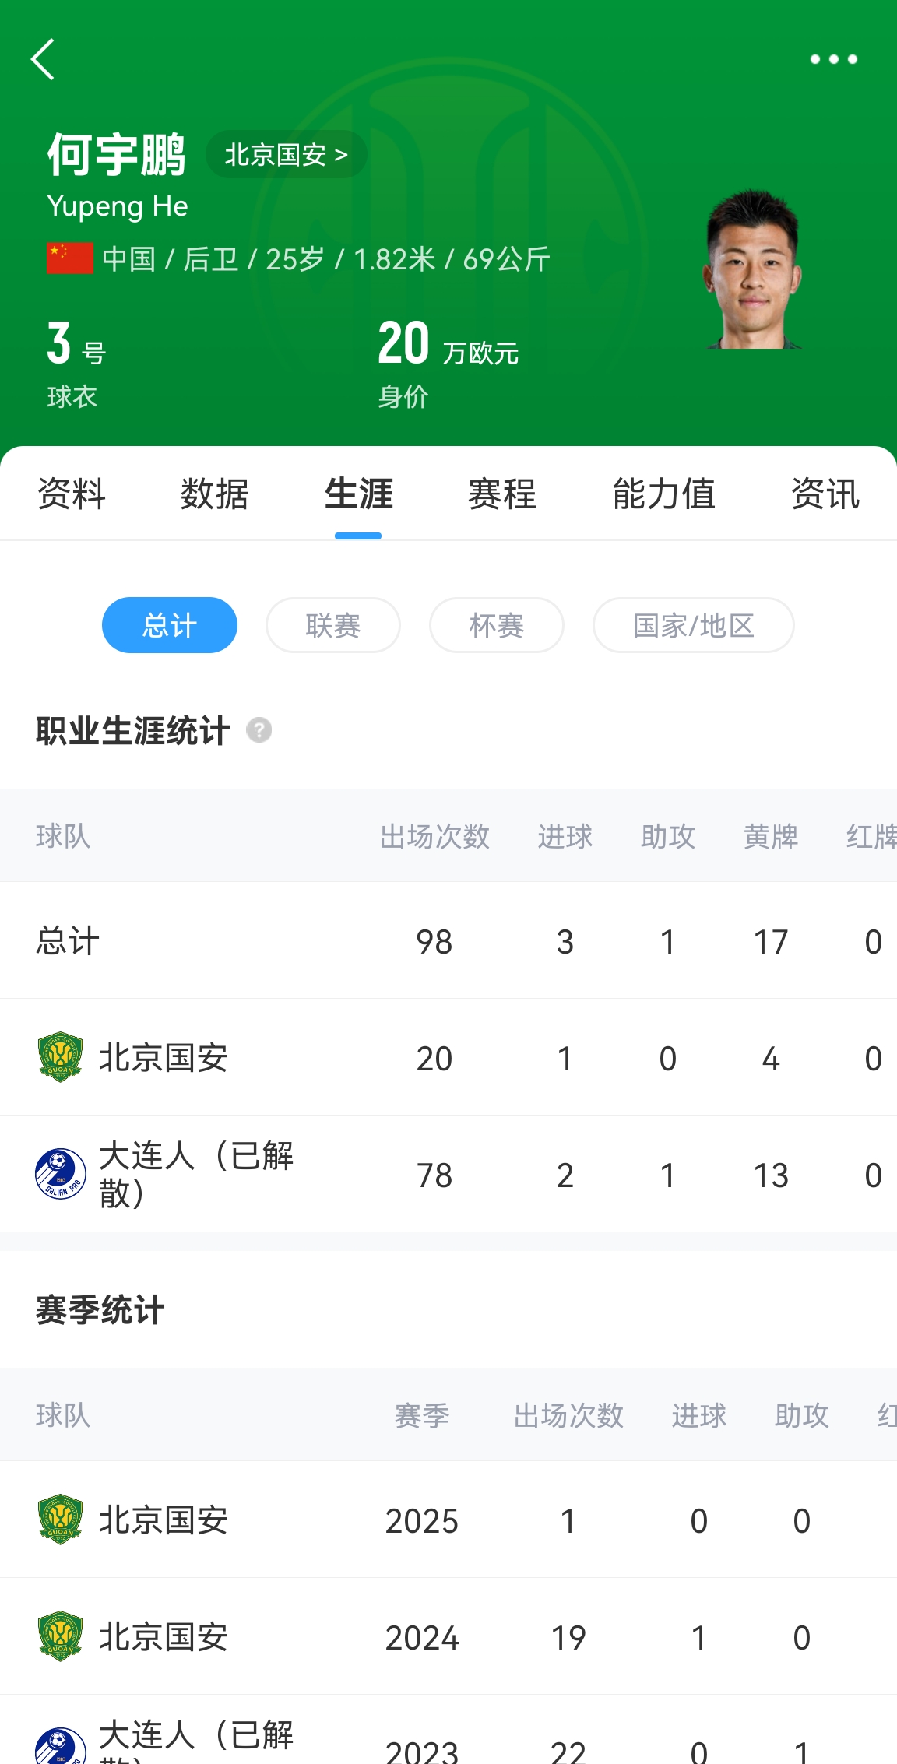Tap the career statistics help question icon
Viewport: 897px width, 1764px height.
pos(259,730)
